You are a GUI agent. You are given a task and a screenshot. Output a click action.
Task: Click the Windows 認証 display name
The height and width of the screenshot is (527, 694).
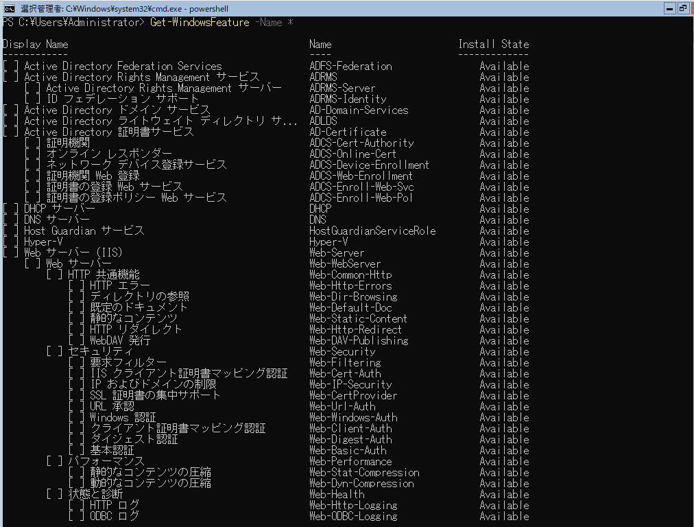point(123,418)
